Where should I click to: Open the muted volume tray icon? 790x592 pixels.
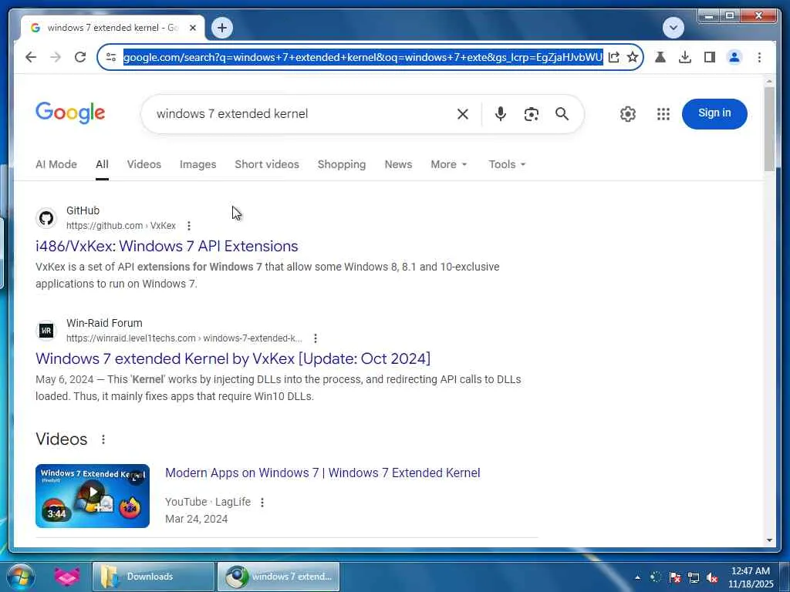click(712, 577)
